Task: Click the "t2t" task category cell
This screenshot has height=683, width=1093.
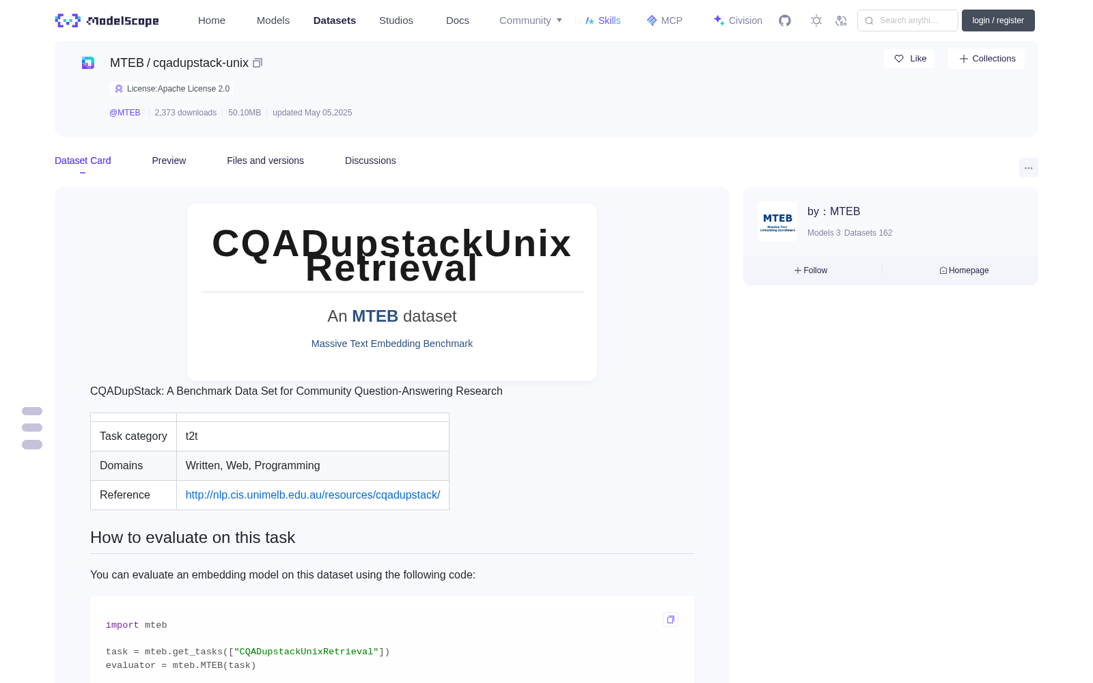Action: point(313,436)
